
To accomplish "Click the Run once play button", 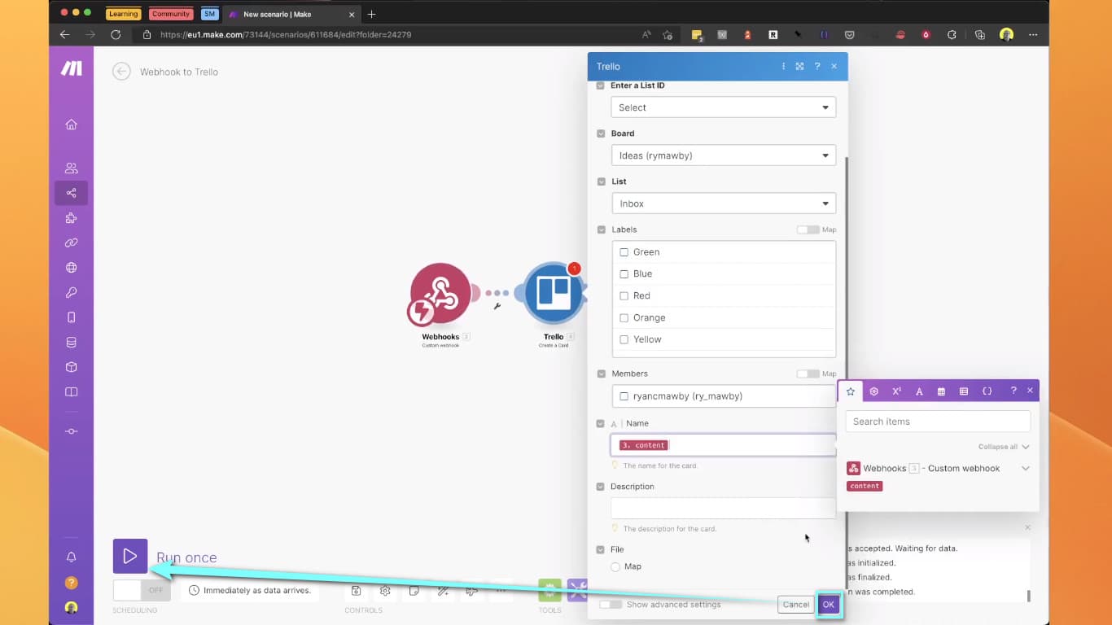I will (x=130, y=557).
